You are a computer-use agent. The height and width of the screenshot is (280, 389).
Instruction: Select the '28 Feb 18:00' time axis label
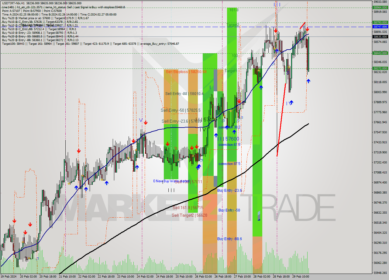click(281, 276)
